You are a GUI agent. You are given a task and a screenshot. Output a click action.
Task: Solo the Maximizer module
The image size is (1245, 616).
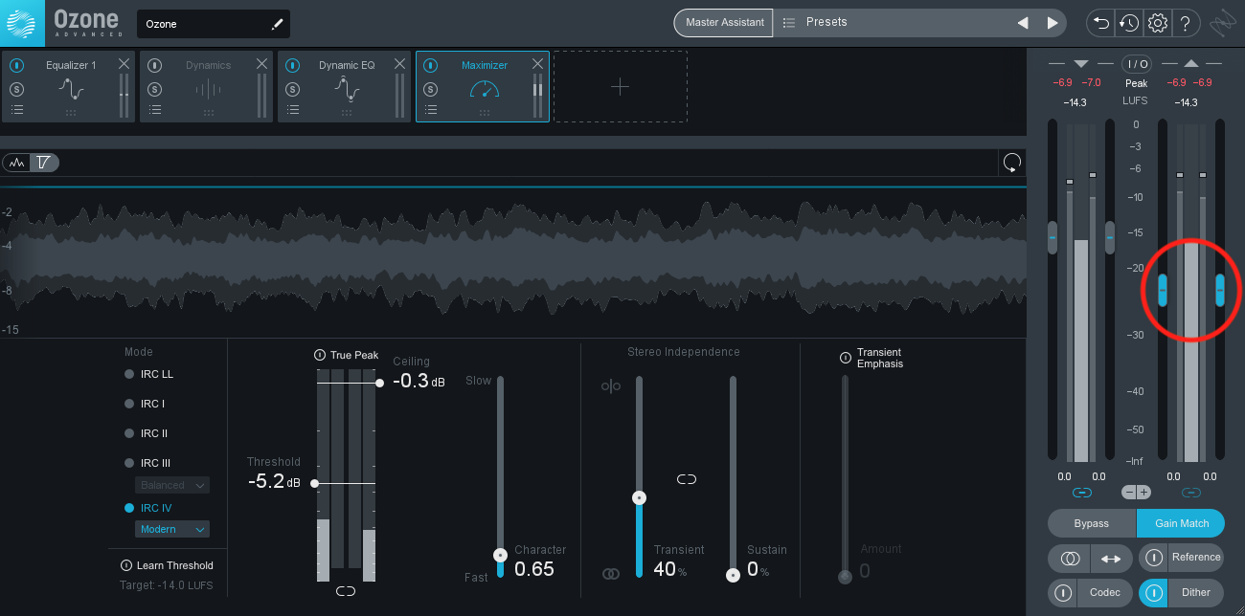click(x=431, y=89)
